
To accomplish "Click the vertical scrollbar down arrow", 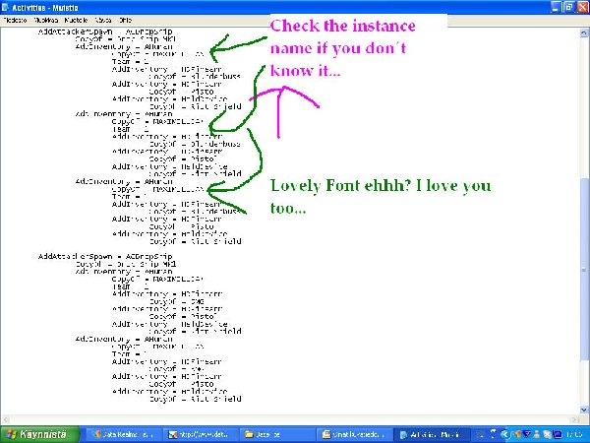I will pyautogui.click(x=584, y=410).
